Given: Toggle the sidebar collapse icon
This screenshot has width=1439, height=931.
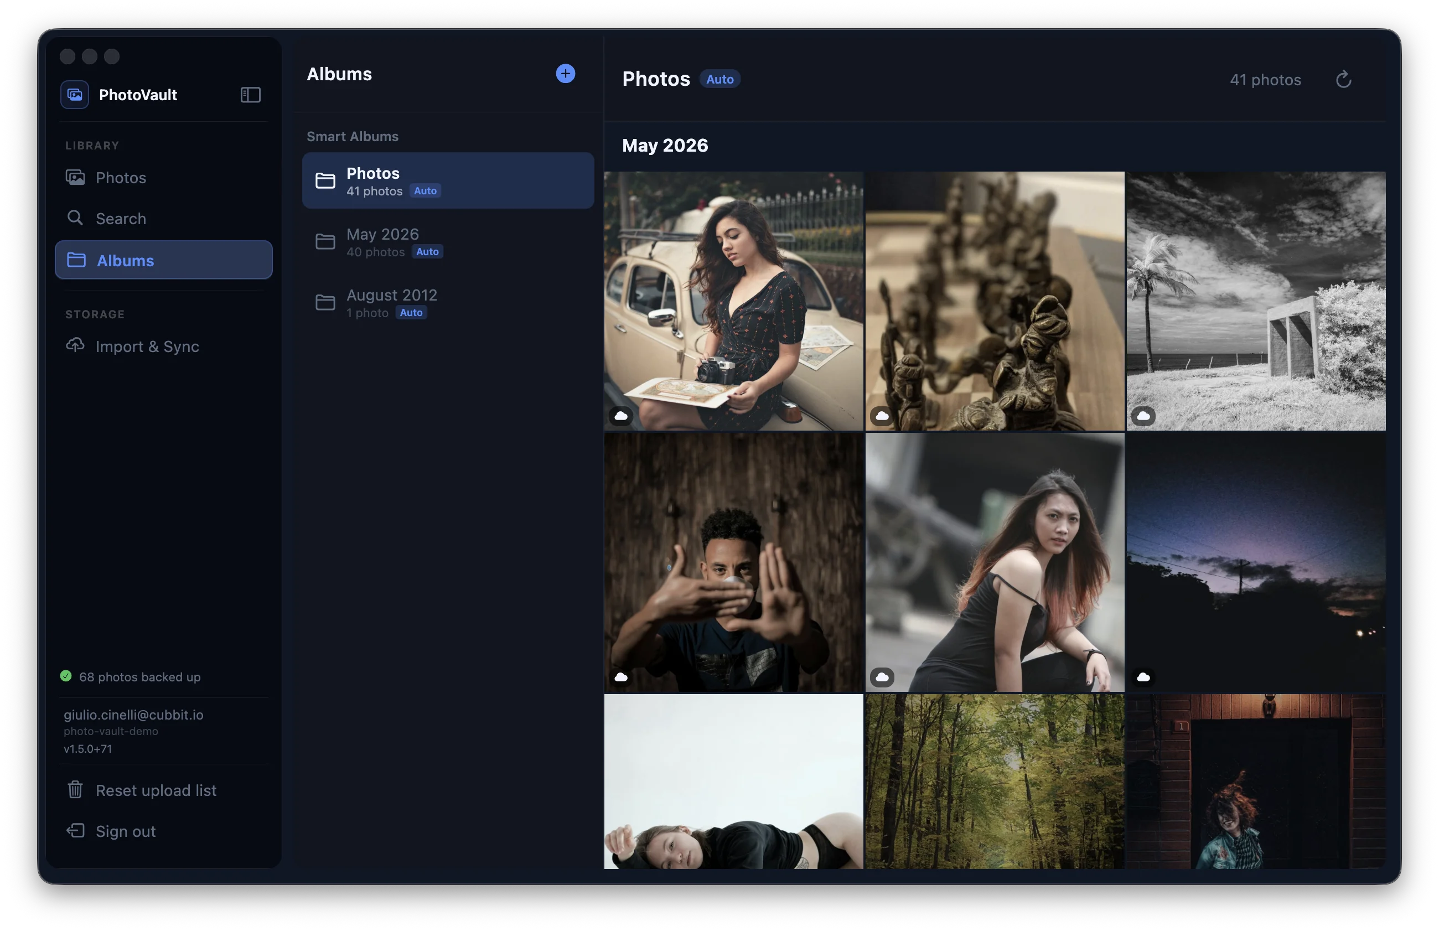Looking at the screenshot, I should pyautogui.click(x=250, y=95).
